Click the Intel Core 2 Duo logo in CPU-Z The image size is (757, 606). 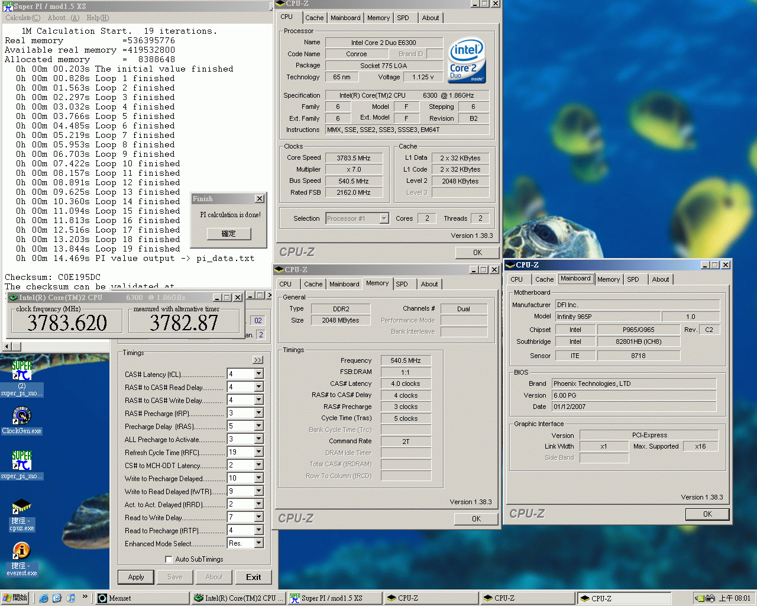coord(467,60)
